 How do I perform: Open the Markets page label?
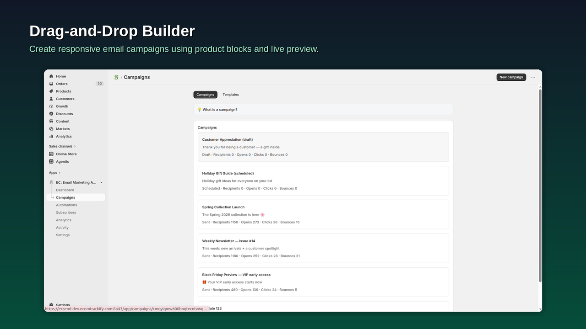(63, 129)
